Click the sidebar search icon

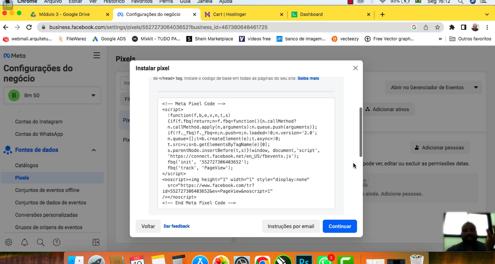tap(41, 242)
